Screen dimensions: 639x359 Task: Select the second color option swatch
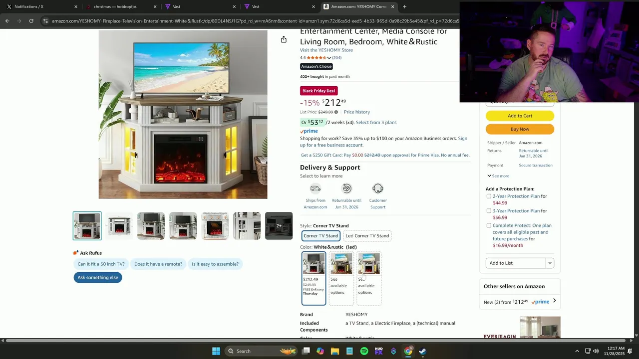[341, 278]
